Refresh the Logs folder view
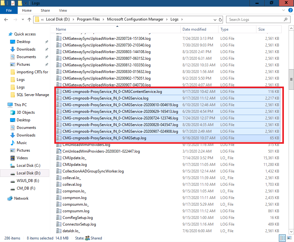The width and height of the screenshot is (294, 242). [220, 20]
